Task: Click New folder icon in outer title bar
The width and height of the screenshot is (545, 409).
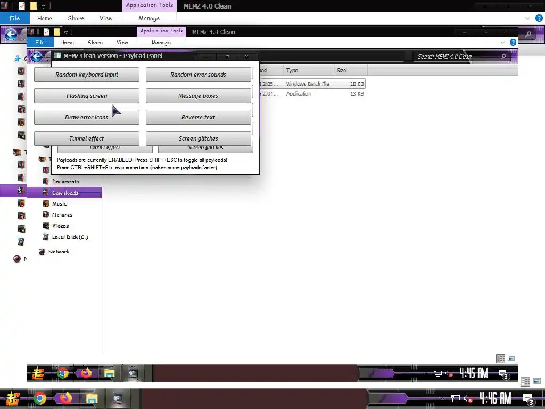Action: [x=34, y=6]
